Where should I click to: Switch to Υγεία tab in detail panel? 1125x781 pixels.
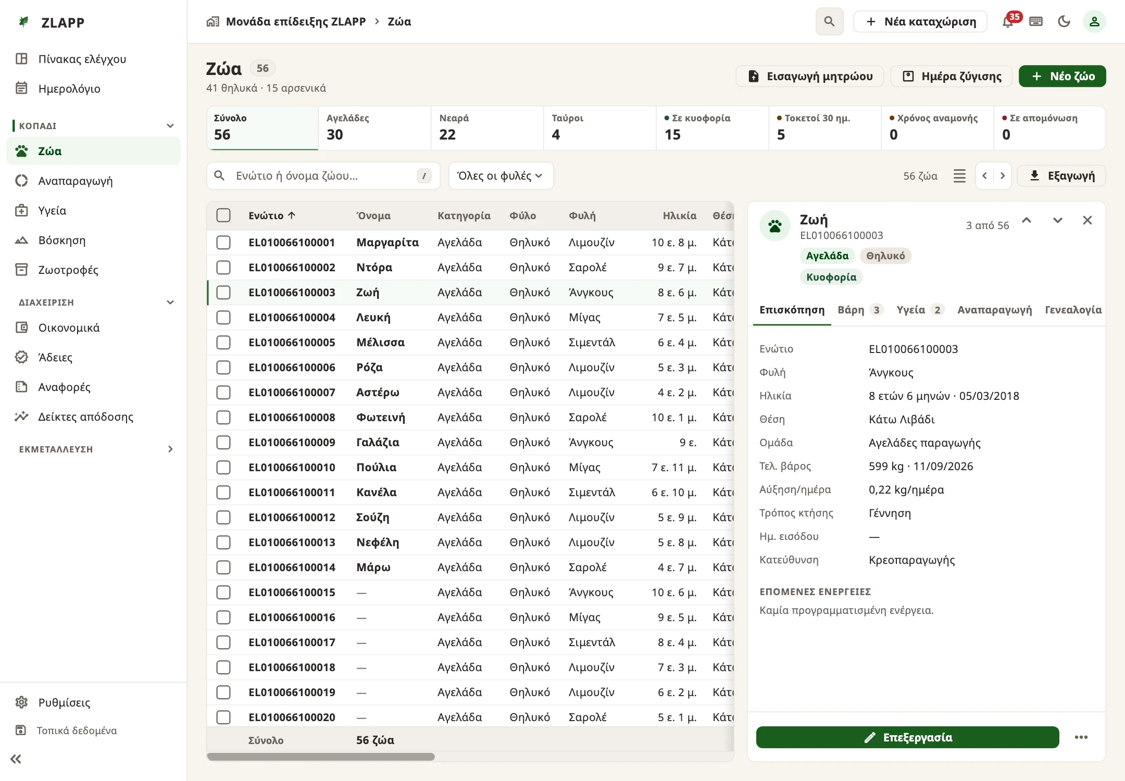pyautogui.click(x=920, y=310)
